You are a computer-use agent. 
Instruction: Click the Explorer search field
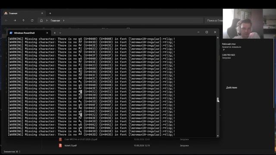[x=214, y=21]
